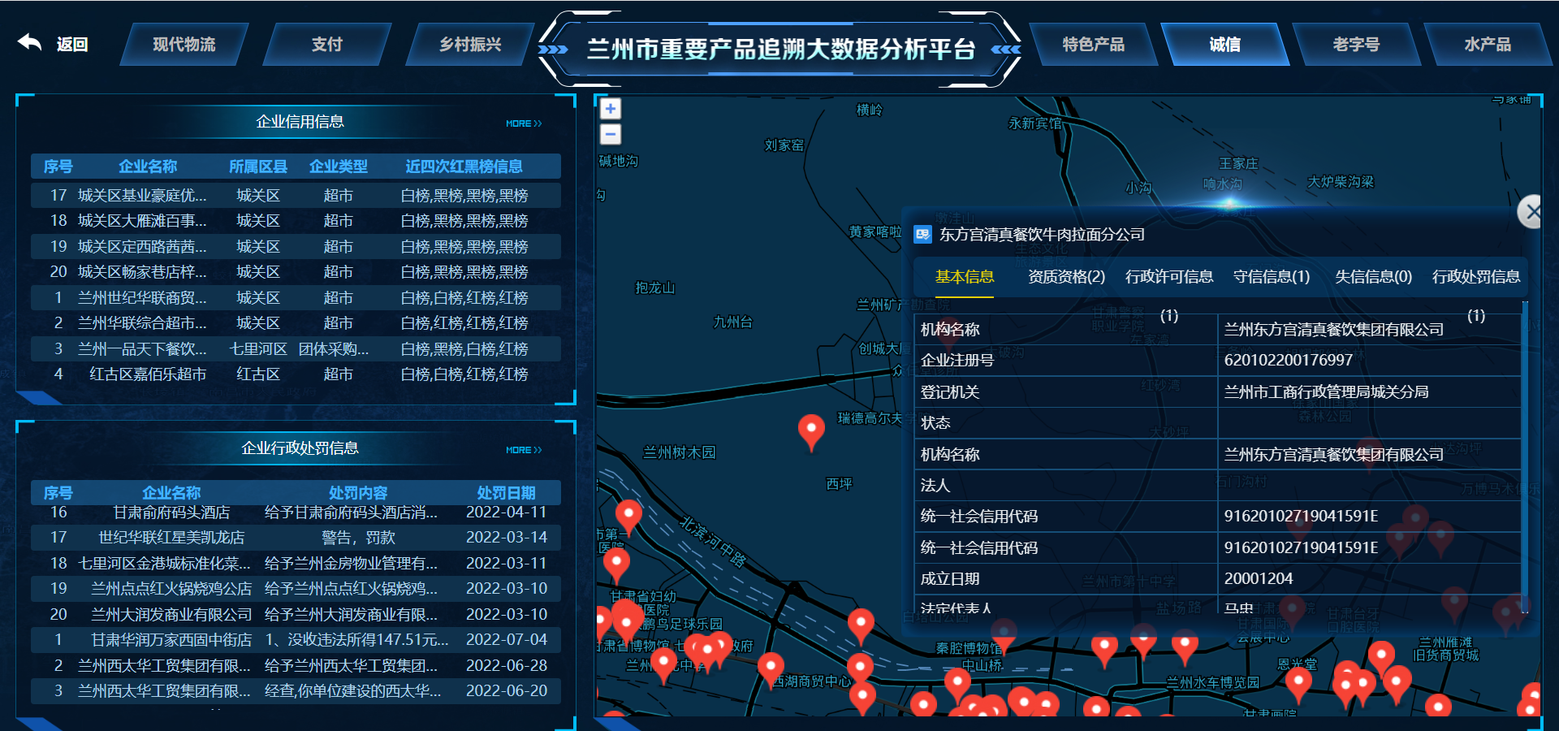The height and width of the screenshot is (731, 1559).
Task: Go to 乡村振兴
Action: point(469,45)
